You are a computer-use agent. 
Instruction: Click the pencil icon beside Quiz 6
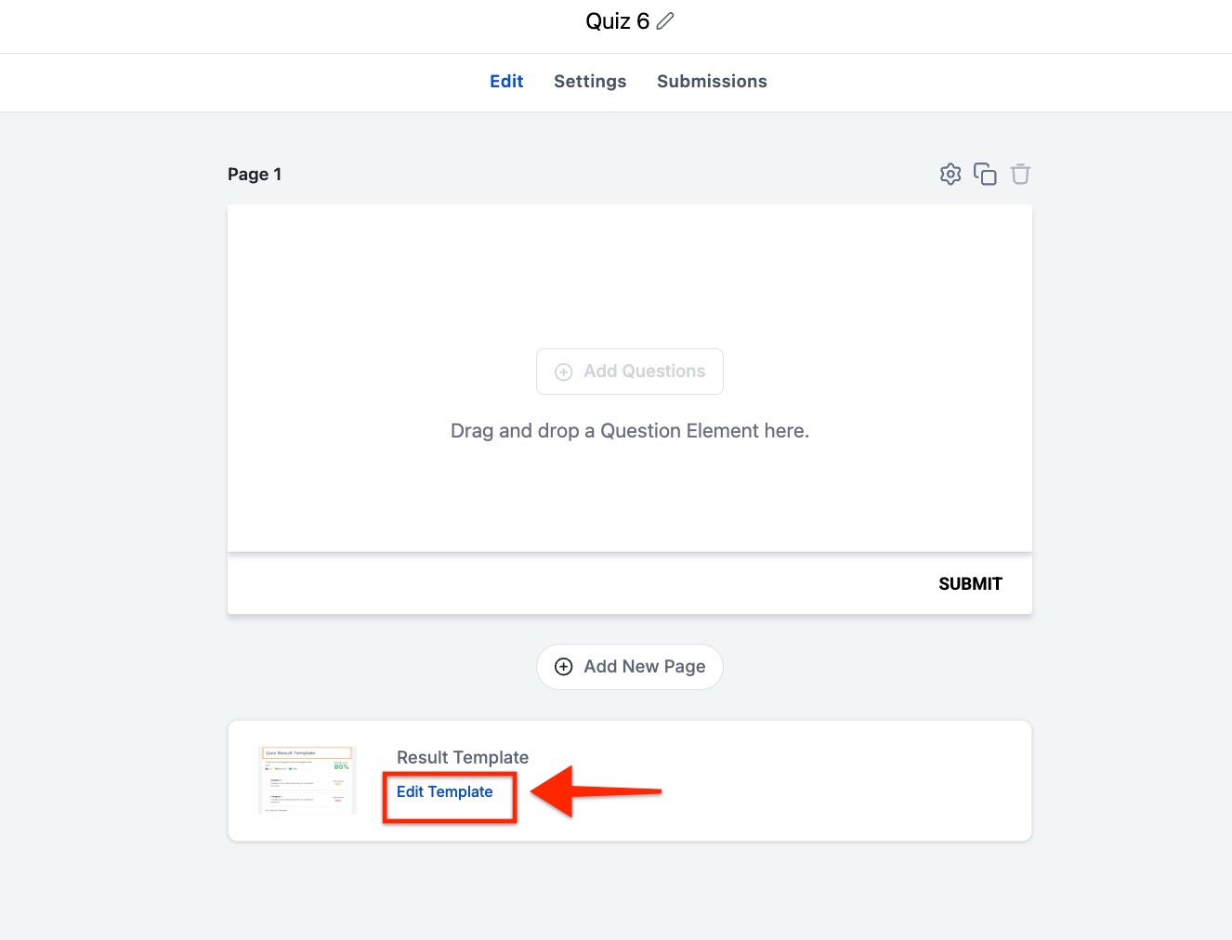(x=665, y=20)
